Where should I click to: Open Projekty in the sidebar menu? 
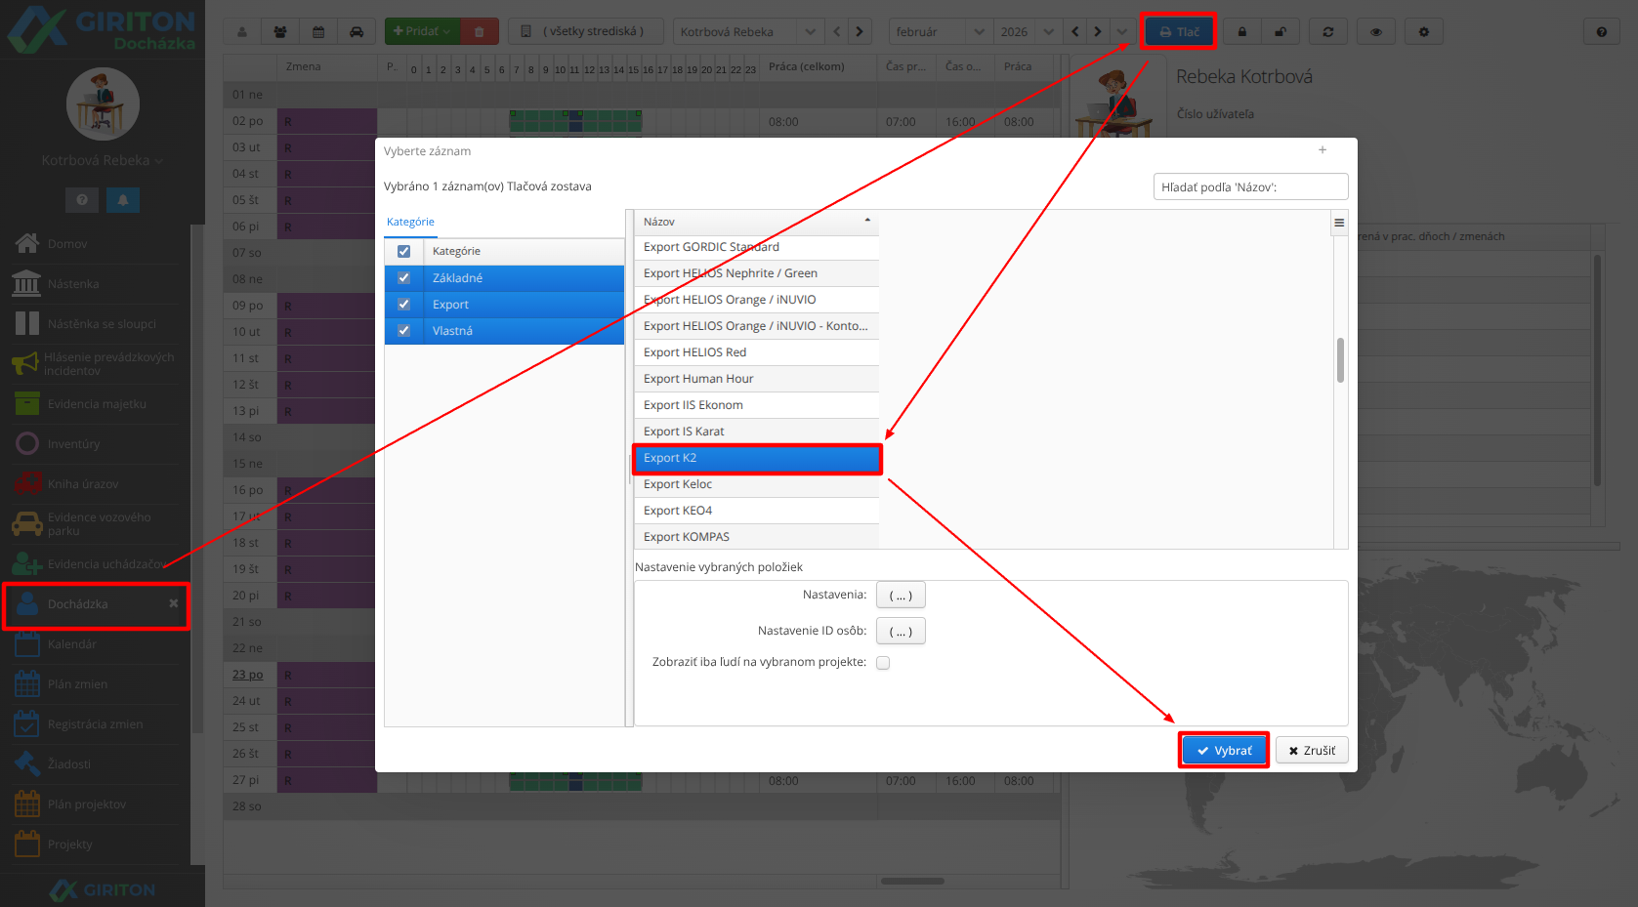point(70,845)
